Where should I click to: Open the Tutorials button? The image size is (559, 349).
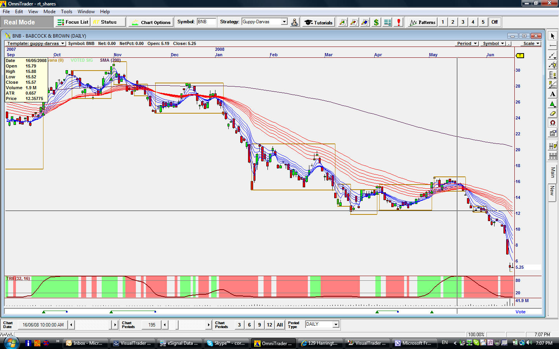click(319, 22)
